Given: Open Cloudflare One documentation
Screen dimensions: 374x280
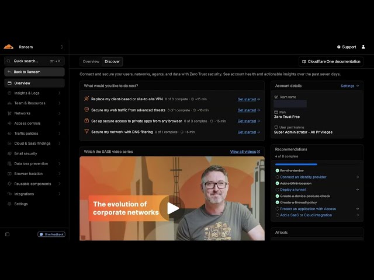Looking at the screenshot, I should pos(331,61).
